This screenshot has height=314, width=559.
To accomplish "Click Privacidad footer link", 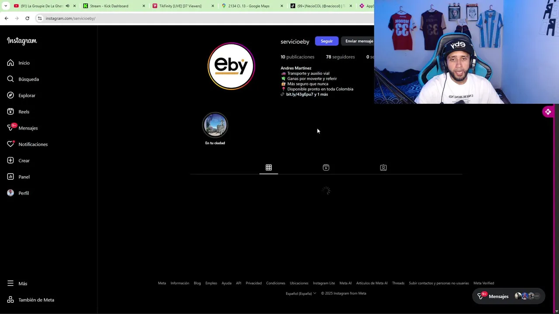I will (x=254, y=283).
